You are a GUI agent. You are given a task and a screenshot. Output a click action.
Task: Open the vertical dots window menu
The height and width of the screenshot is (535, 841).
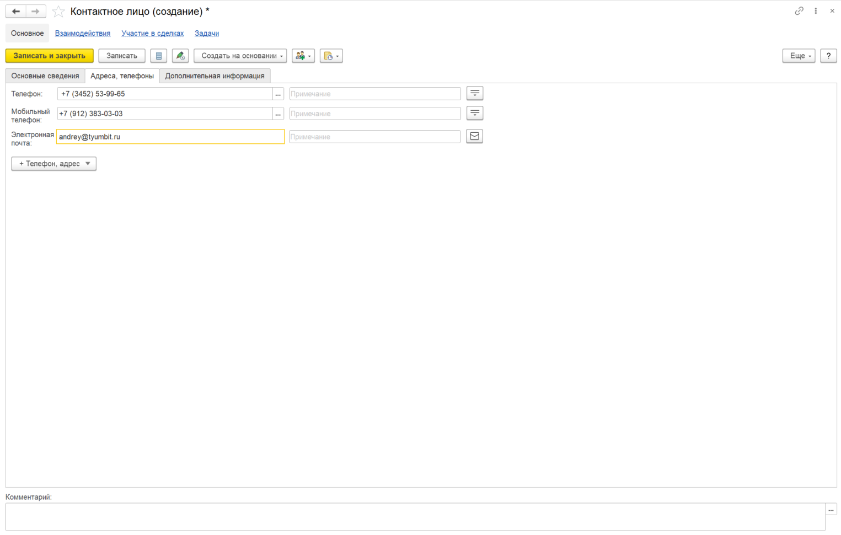point(816,11)
